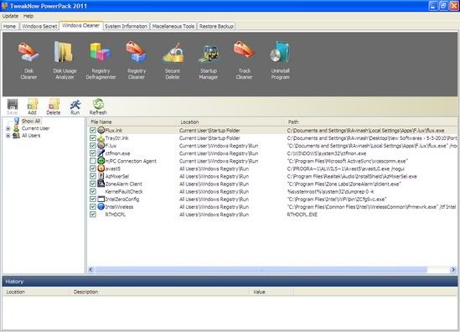Open the Help menu
460x332 pixels.
pos(28,16)
